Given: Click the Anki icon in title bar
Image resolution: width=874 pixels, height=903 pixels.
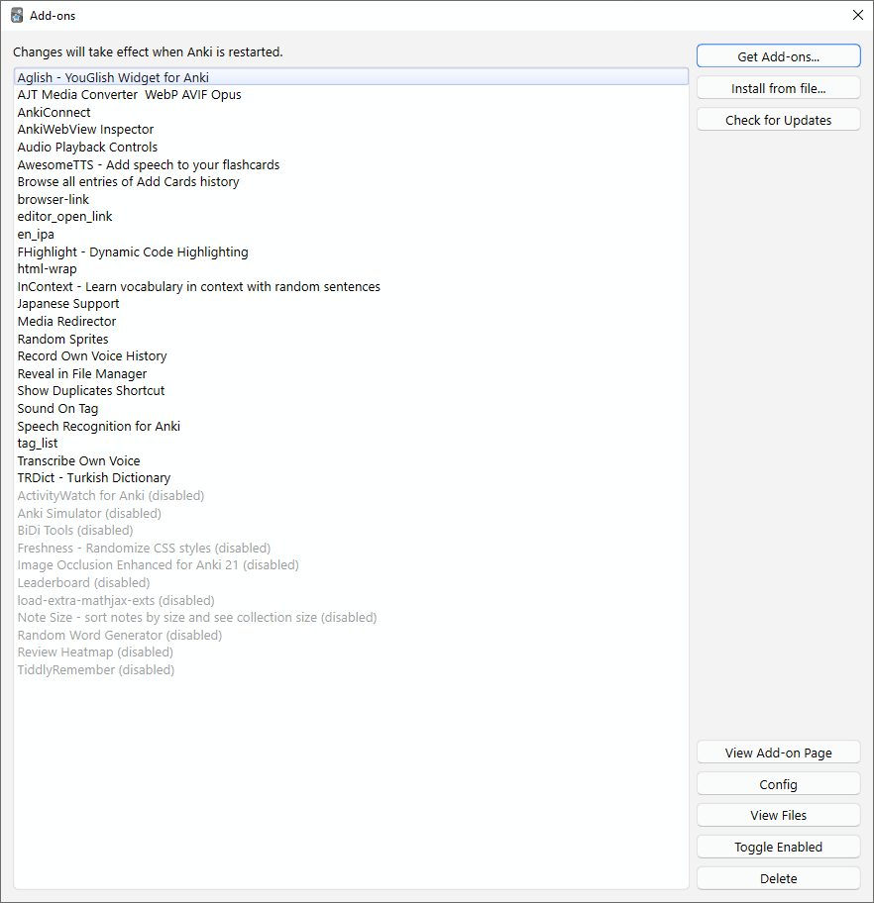Looking at the screenshot, I should [x=17, y=16].
